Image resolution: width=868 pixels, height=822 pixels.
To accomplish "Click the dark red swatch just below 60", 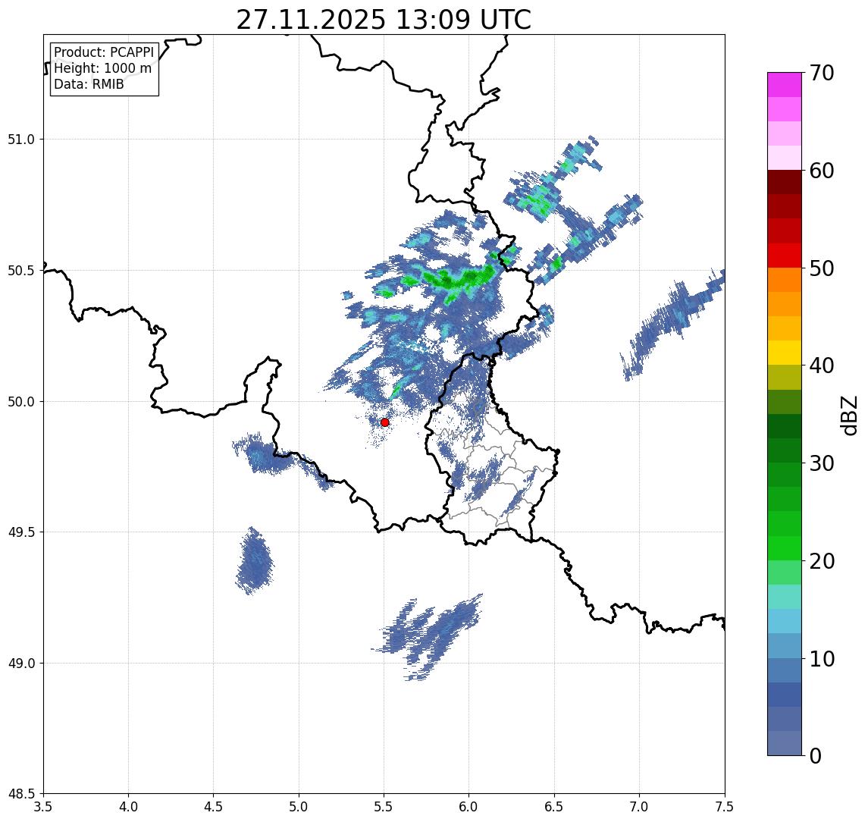I will (785, 182).
